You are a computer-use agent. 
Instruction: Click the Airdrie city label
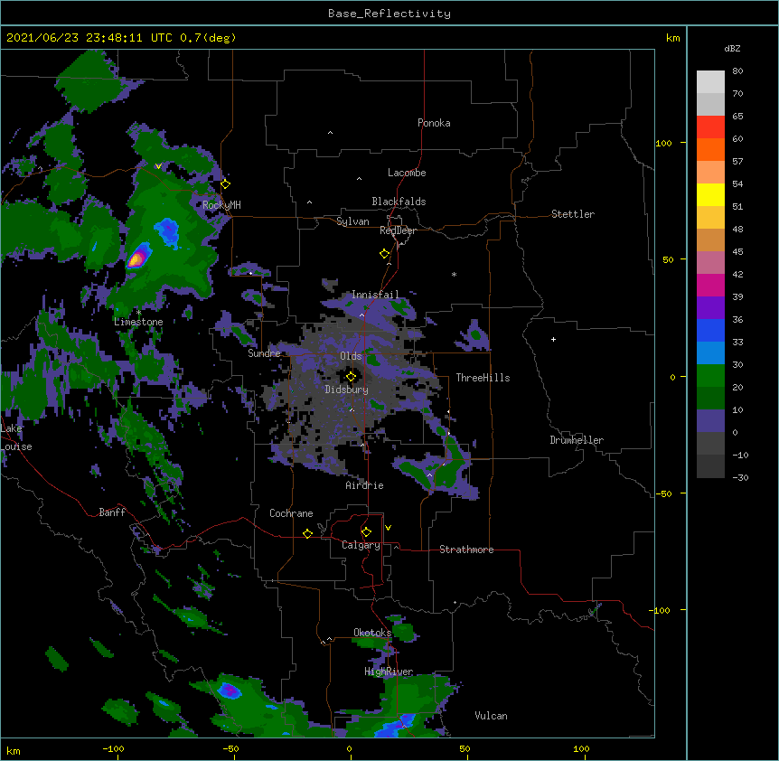(x=365, y=485)
